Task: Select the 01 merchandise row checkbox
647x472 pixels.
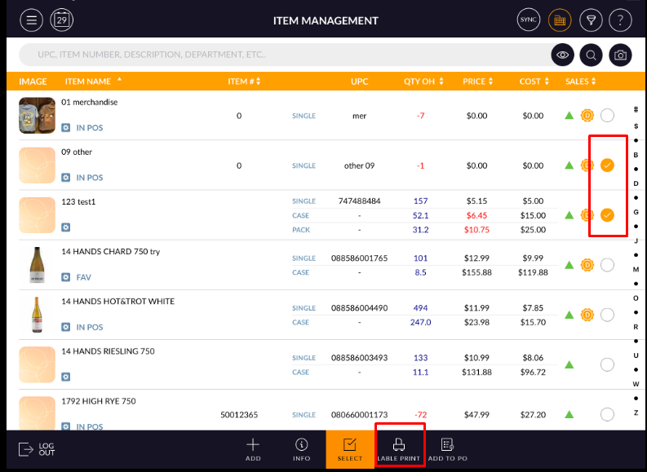Action: pos(607,116)
